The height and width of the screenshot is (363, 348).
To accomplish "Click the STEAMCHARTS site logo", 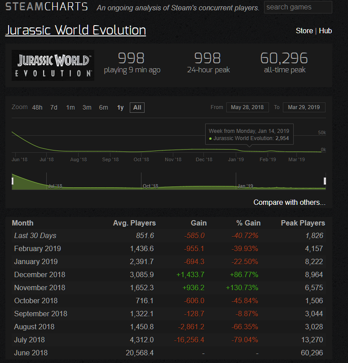I will 47,6.
